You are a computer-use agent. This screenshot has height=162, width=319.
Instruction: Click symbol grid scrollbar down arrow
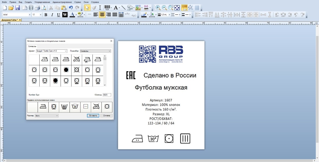[105, 85]
